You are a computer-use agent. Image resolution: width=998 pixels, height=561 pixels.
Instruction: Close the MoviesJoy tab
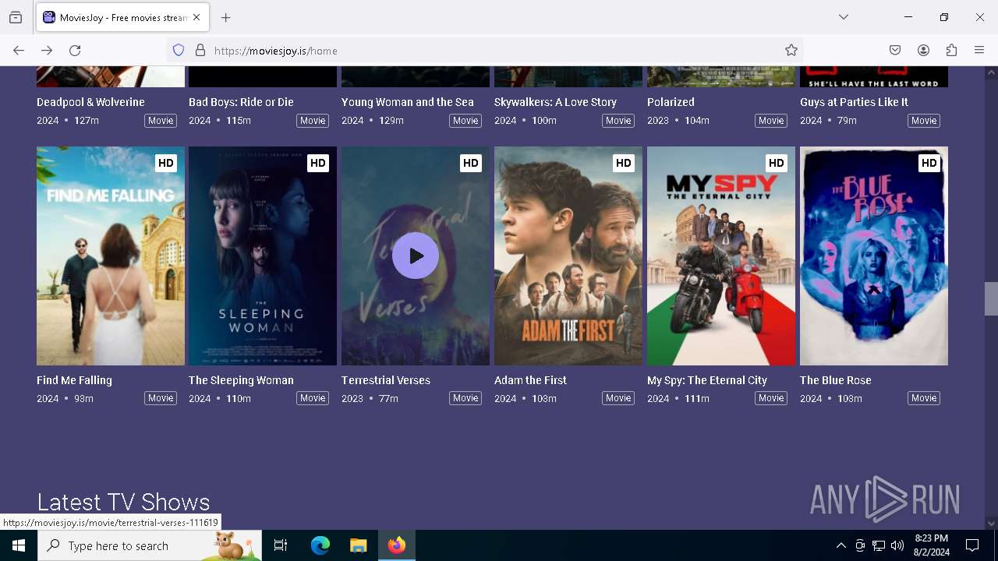[196, 17]
